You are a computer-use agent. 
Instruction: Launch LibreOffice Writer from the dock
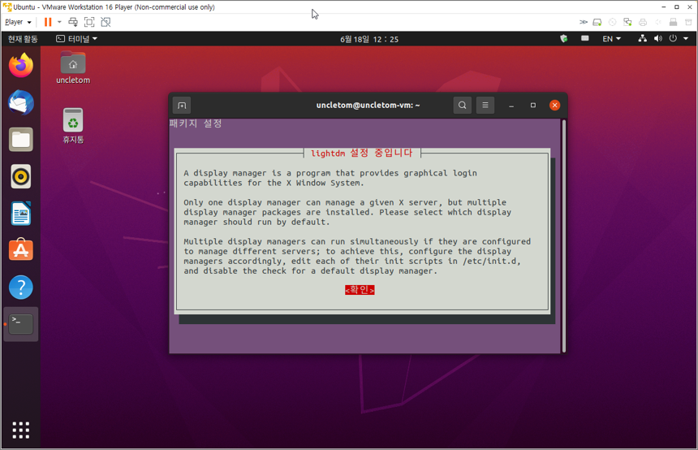coord(20,214)
